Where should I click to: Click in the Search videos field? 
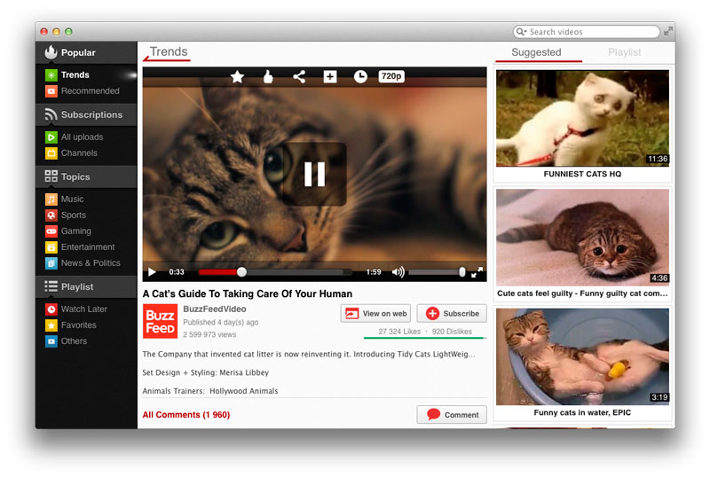click(x=587, y=32)
